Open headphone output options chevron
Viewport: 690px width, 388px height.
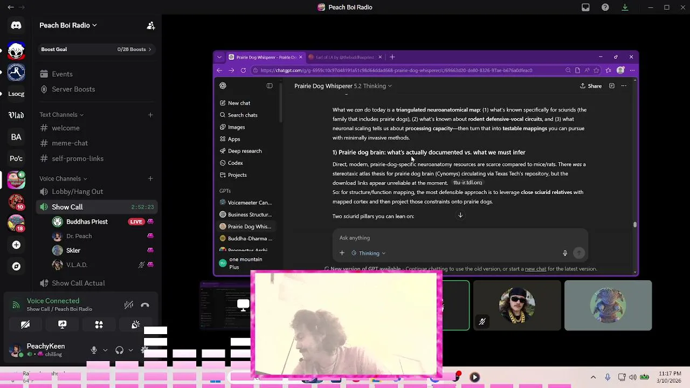coord(130,350)
